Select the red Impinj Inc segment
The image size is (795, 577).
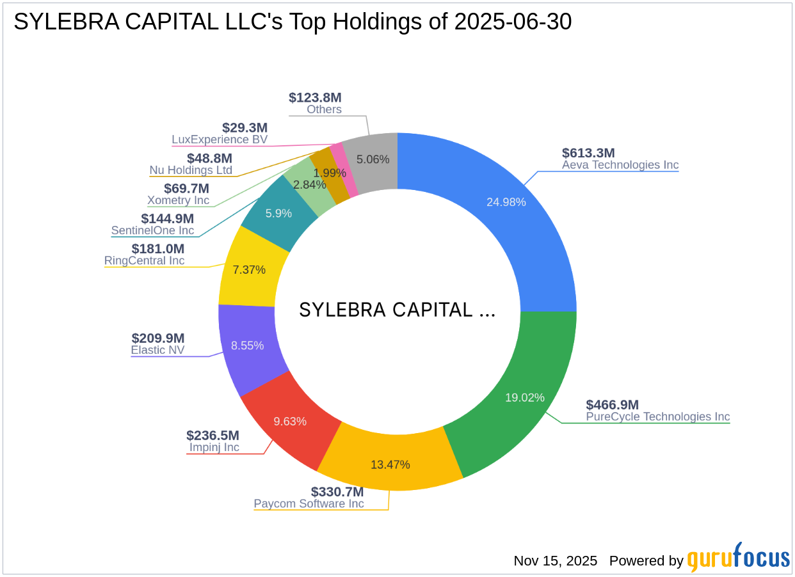(x=289, y=421)
